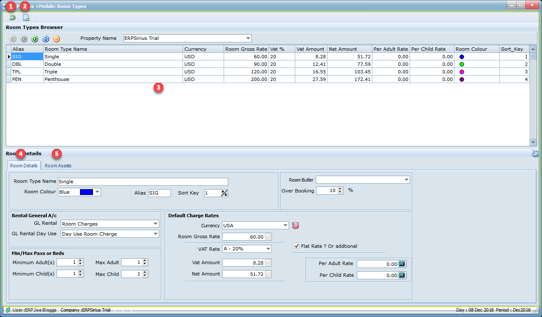Click the Room Gross Rate column header
The image size is (542, 317).
(x=246, y=49)
